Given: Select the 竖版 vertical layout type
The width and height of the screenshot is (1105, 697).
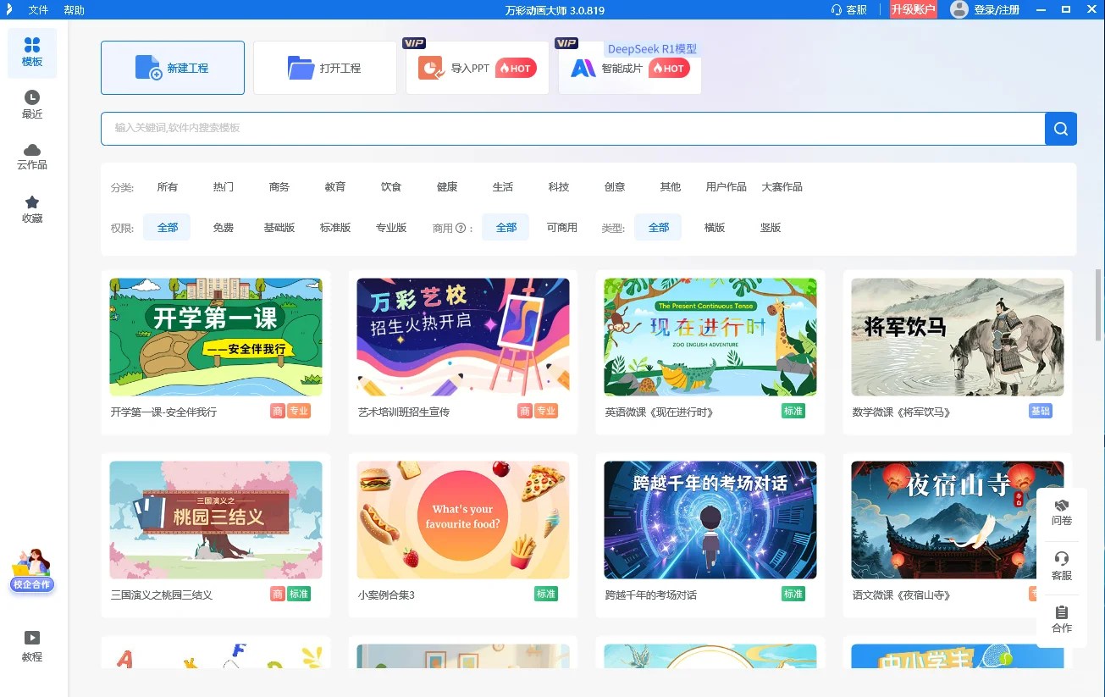Looking at the screenshot, I should [x=771, y=227].
